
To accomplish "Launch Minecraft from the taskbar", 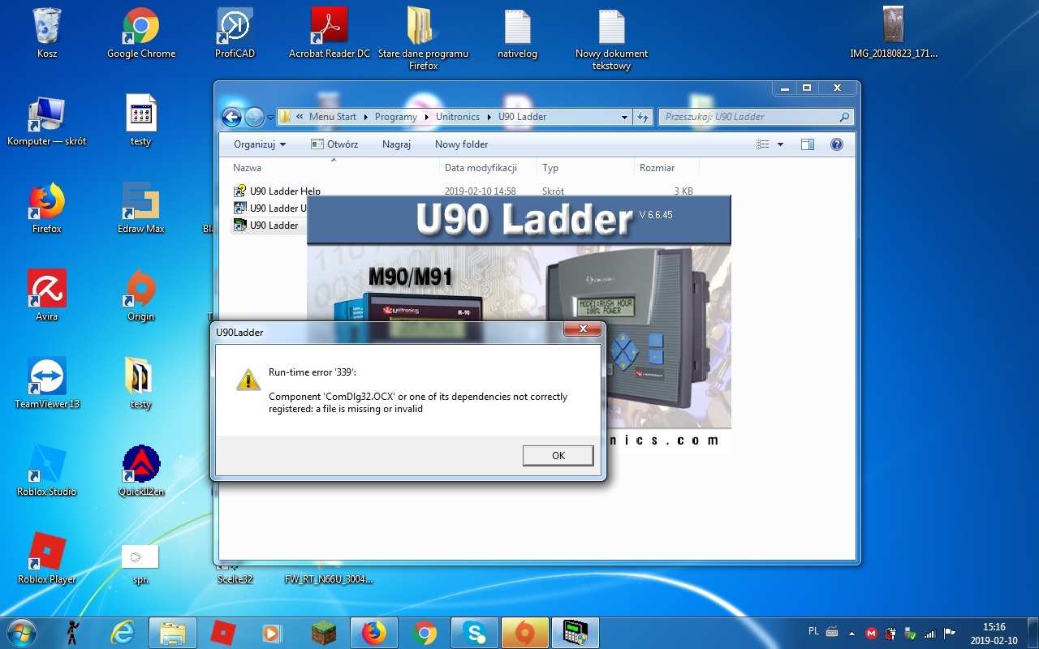I will 322,632.
